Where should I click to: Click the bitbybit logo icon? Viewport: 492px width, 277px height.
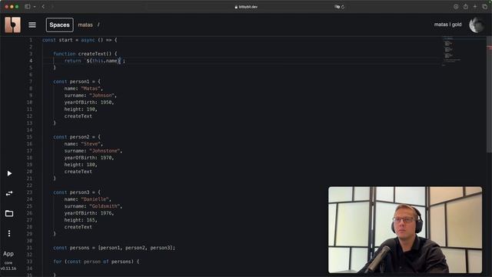(x=12, y=25)
